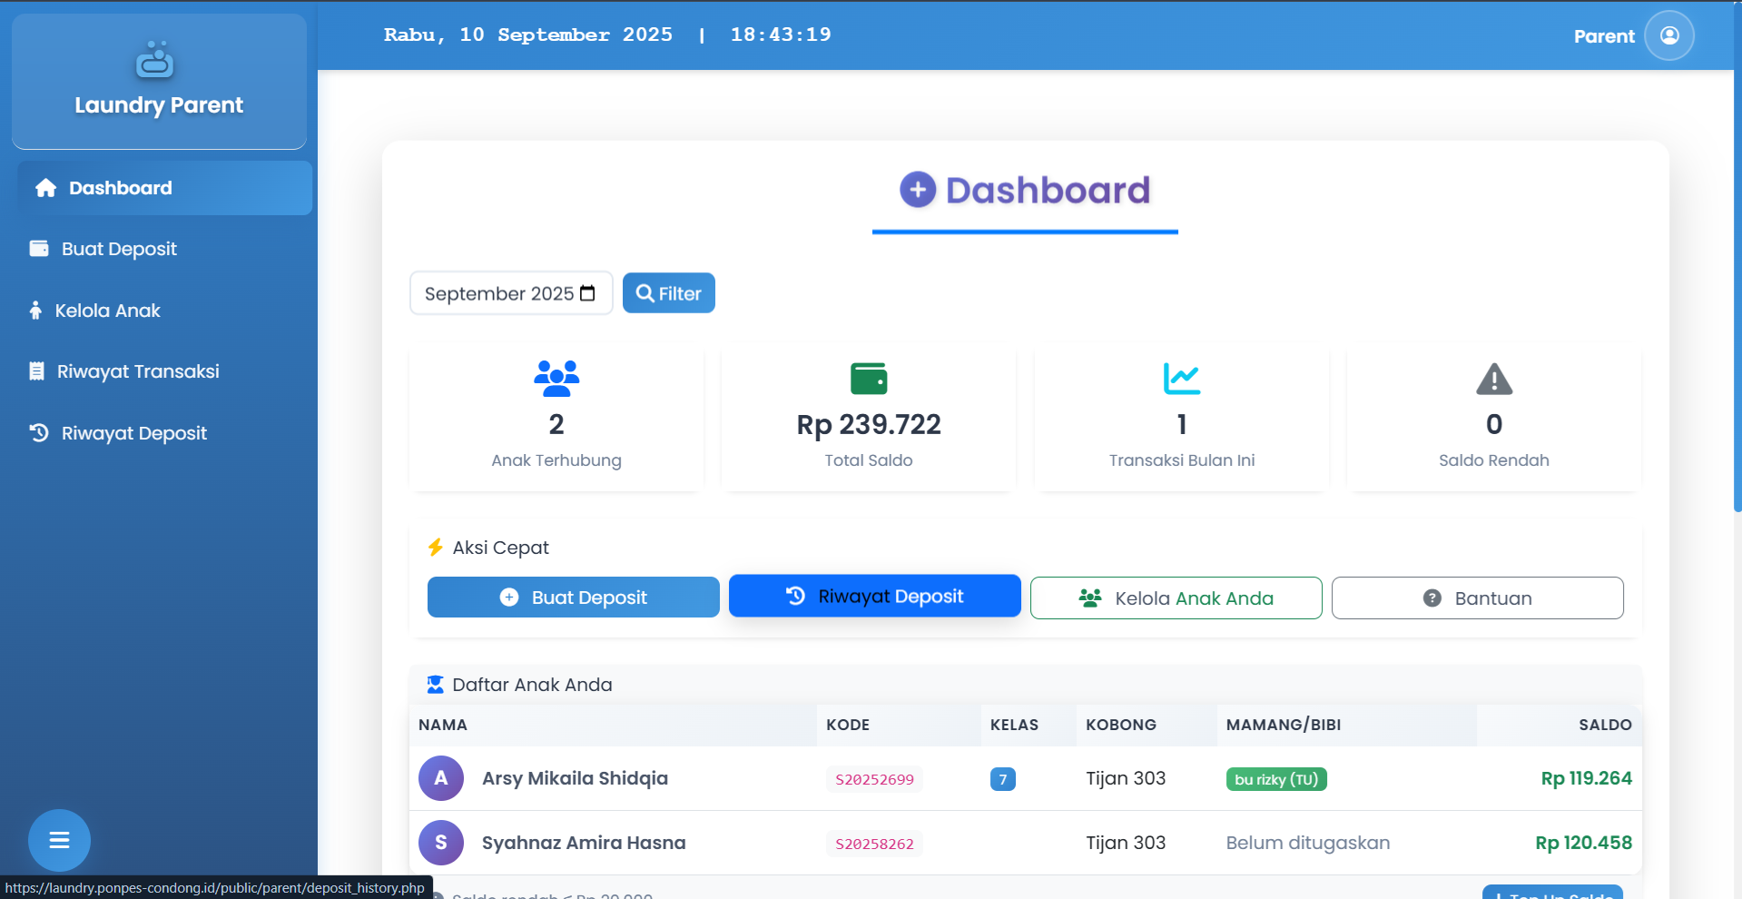Click the Anak Terhubung people icon
This screenshot has width=1742, height=899.
[556, 379]
